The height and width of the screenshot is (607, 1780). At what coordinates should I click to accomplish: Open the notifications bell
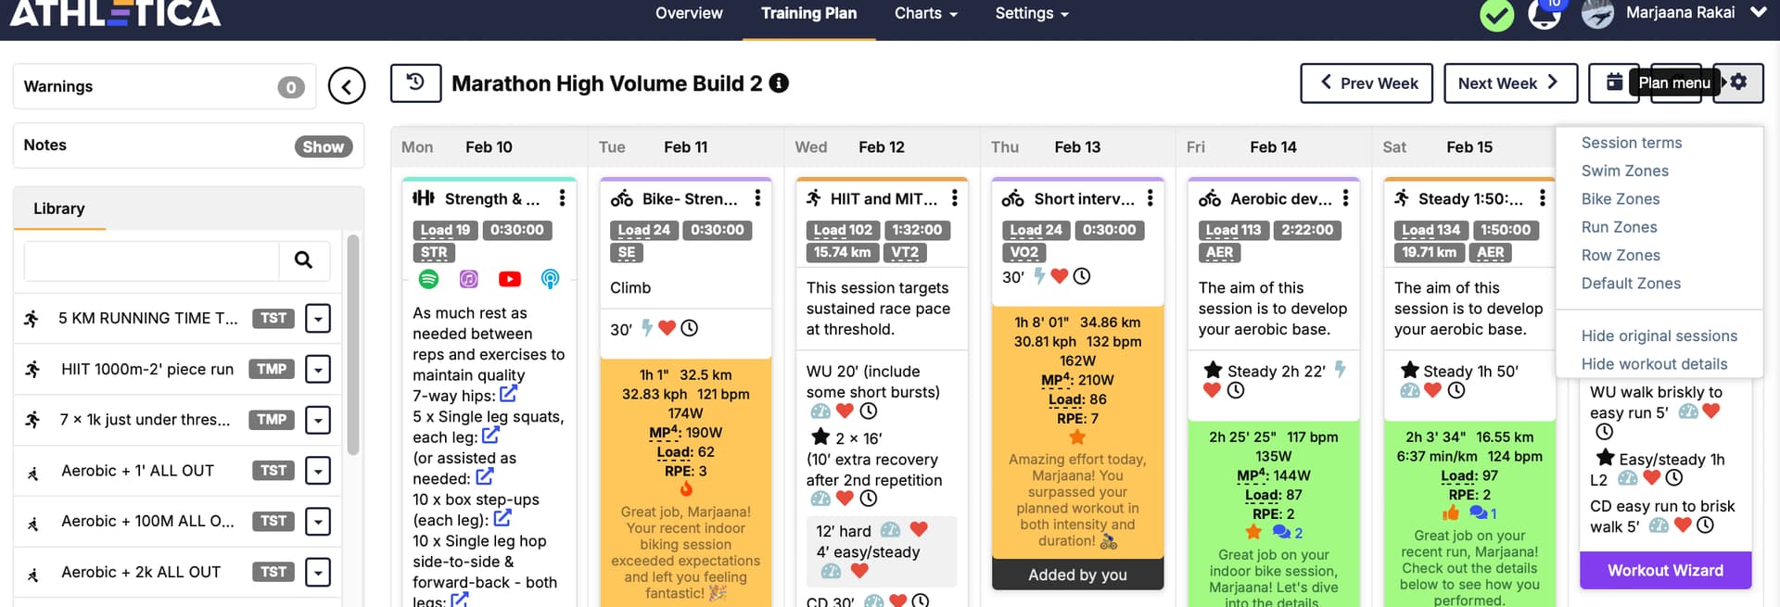click(x=1544, y=16)
